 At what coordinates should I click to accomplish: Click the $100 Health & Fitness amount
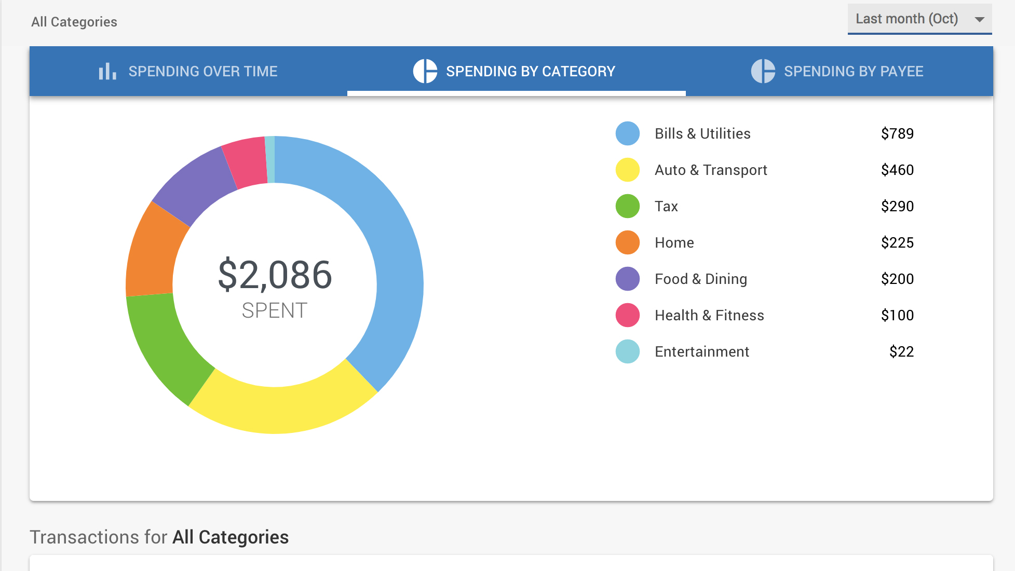(x=897, y=316)
